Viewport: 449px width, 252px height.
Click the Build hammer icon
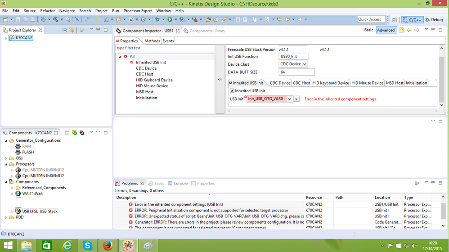coord(55,19)
